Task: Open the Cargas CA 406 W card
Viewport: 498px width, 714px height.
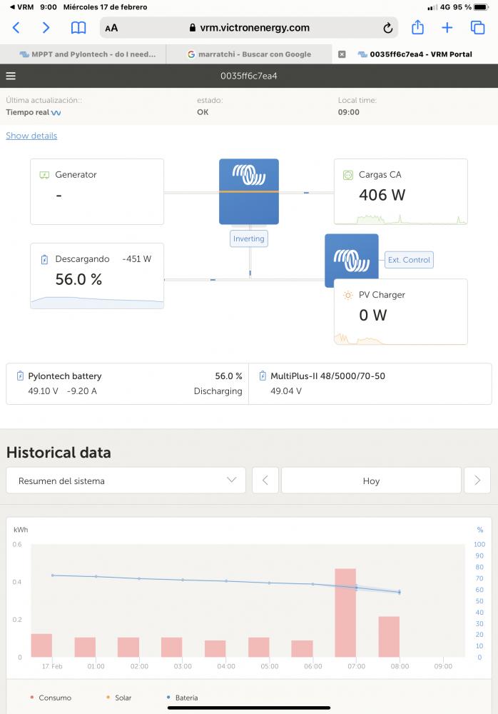Action: (400, 191)
